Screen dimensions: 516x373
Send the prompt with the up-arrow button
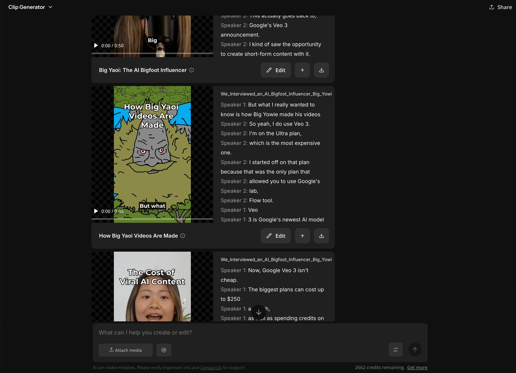415,350
